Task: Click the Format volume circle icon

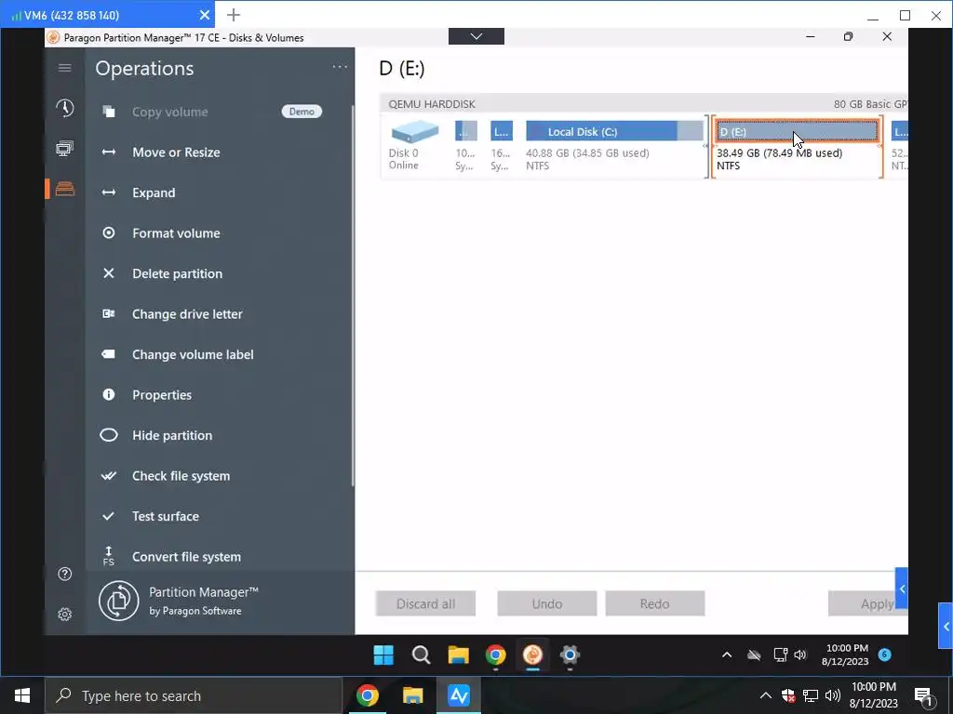Action: (x=109, y=233)
